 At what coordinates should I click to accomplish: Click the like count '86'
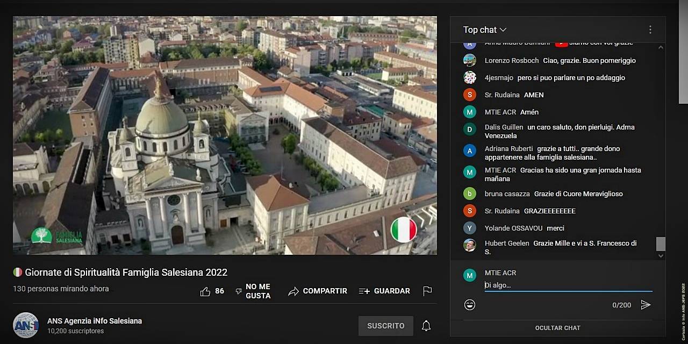coord(219,291)
